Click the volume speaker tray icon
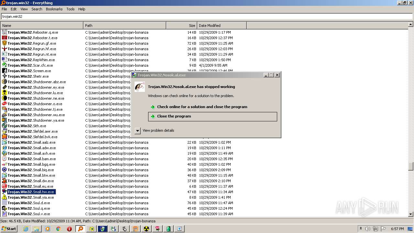The height and width of the screenshot is (233, 414). [368, 229]
